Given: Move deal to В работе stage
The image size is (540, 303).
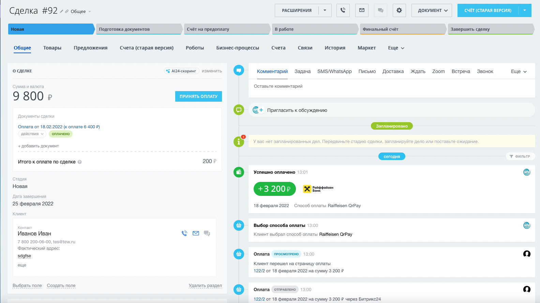Looking at the screenshot, I should [314, 29].
